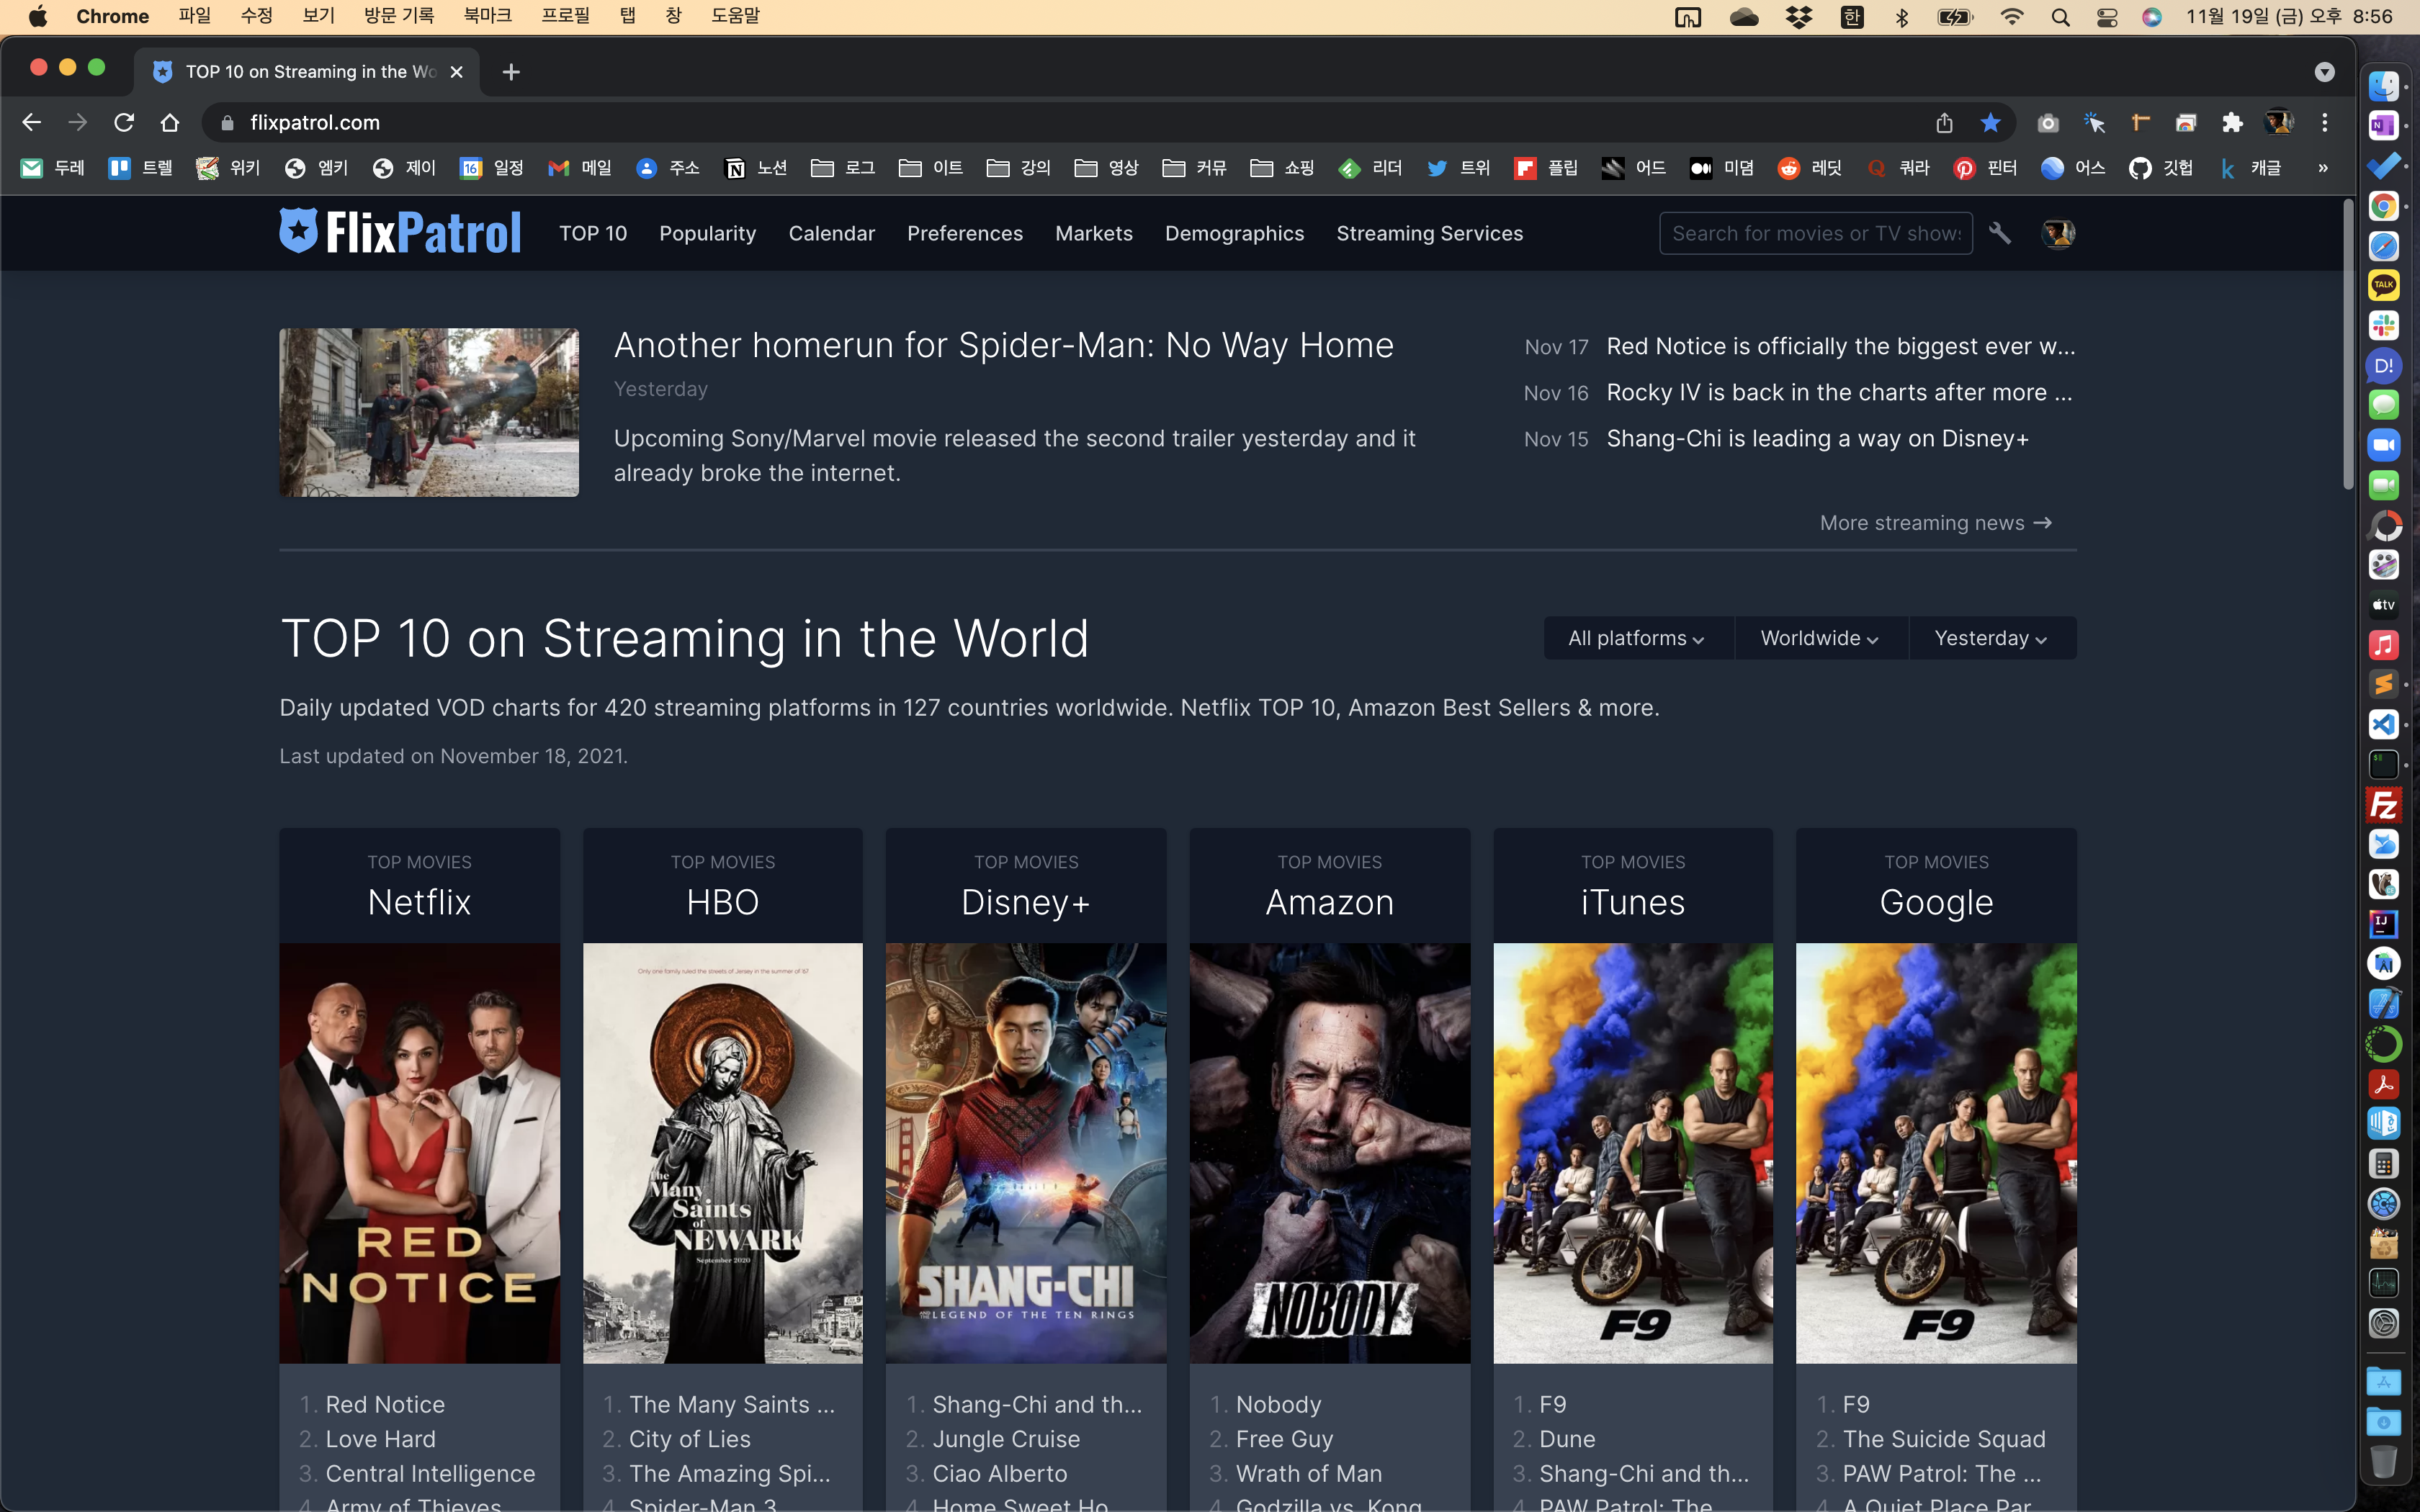Open the Dropbox menu bar icon
Viewport: 2420px width, 1512px height.
click(x=1799, y=17)
